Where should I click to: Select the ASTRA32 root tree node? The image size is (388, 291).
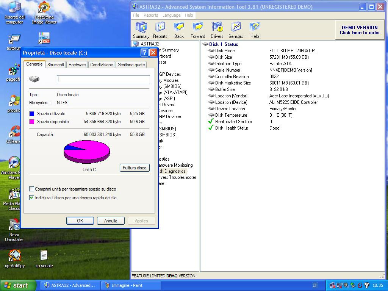(150, 44)
